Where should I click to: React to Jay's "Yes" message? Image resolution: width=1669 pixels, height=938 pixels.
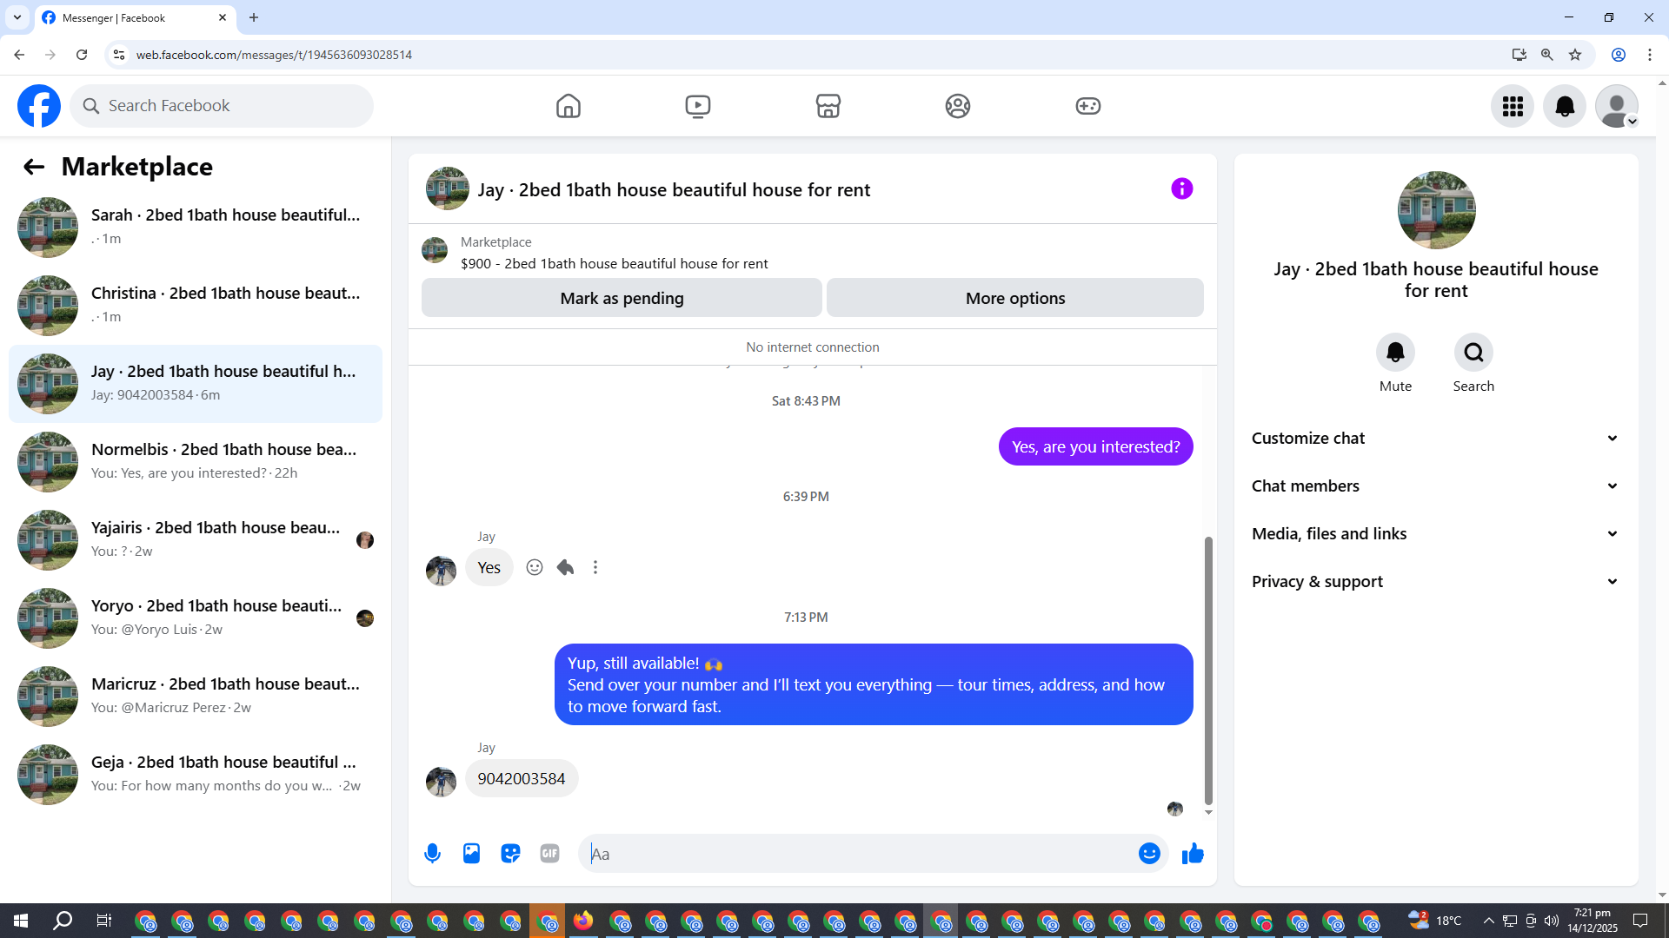point(535,567)
